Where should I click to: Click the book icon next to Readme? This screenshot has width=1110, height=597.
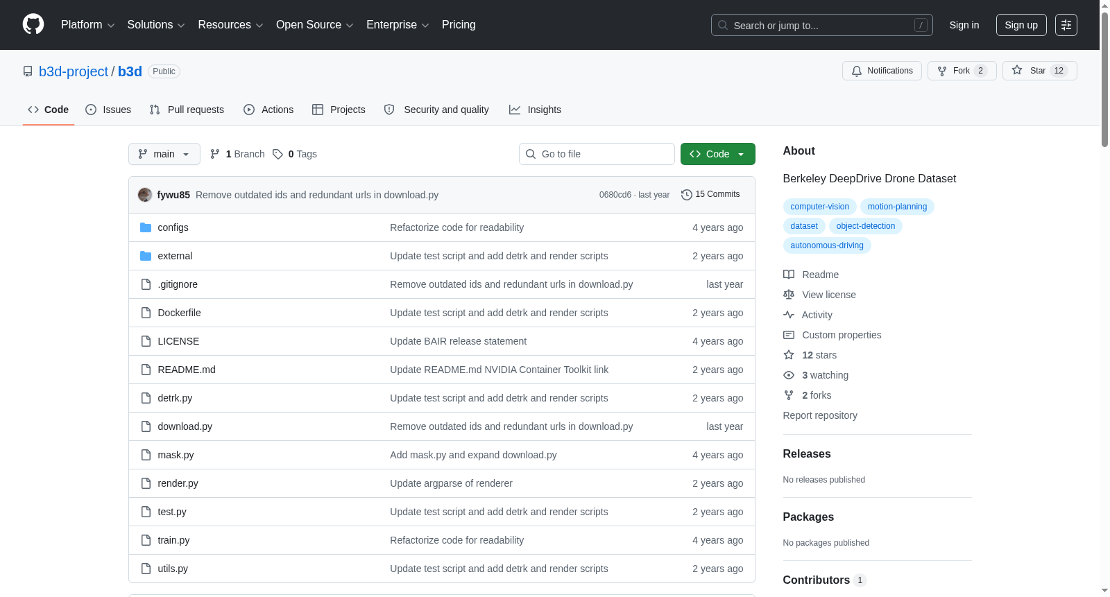click(x=789, y=275)
